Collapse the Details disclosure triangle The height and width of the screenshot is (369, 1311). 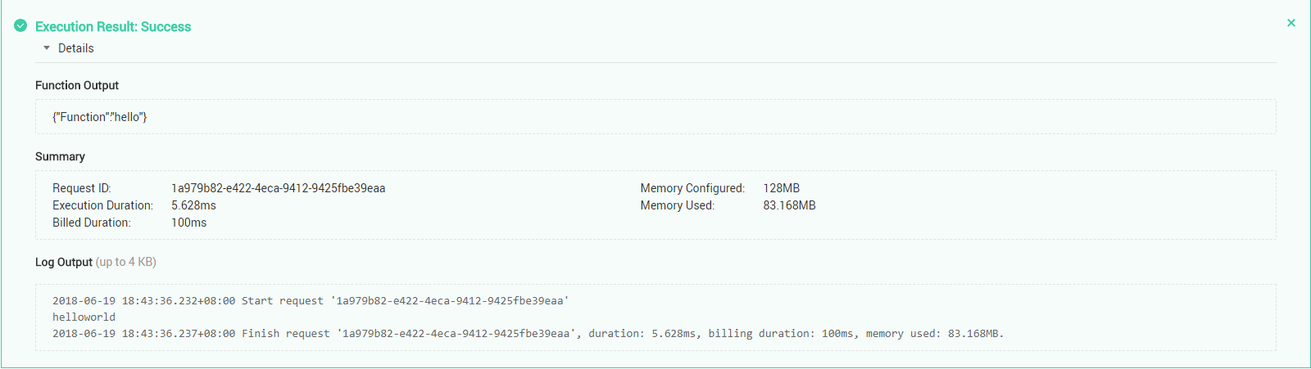click(47, 48)
